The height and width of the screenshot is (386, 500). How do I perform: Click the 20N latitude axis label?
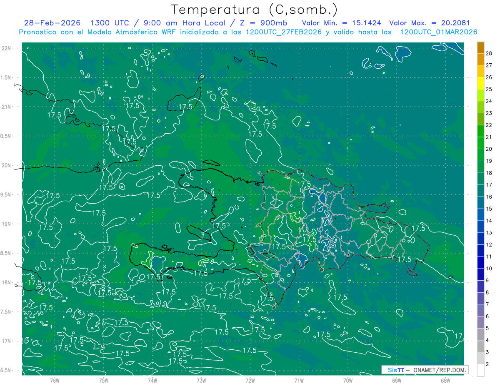(7, 165)
